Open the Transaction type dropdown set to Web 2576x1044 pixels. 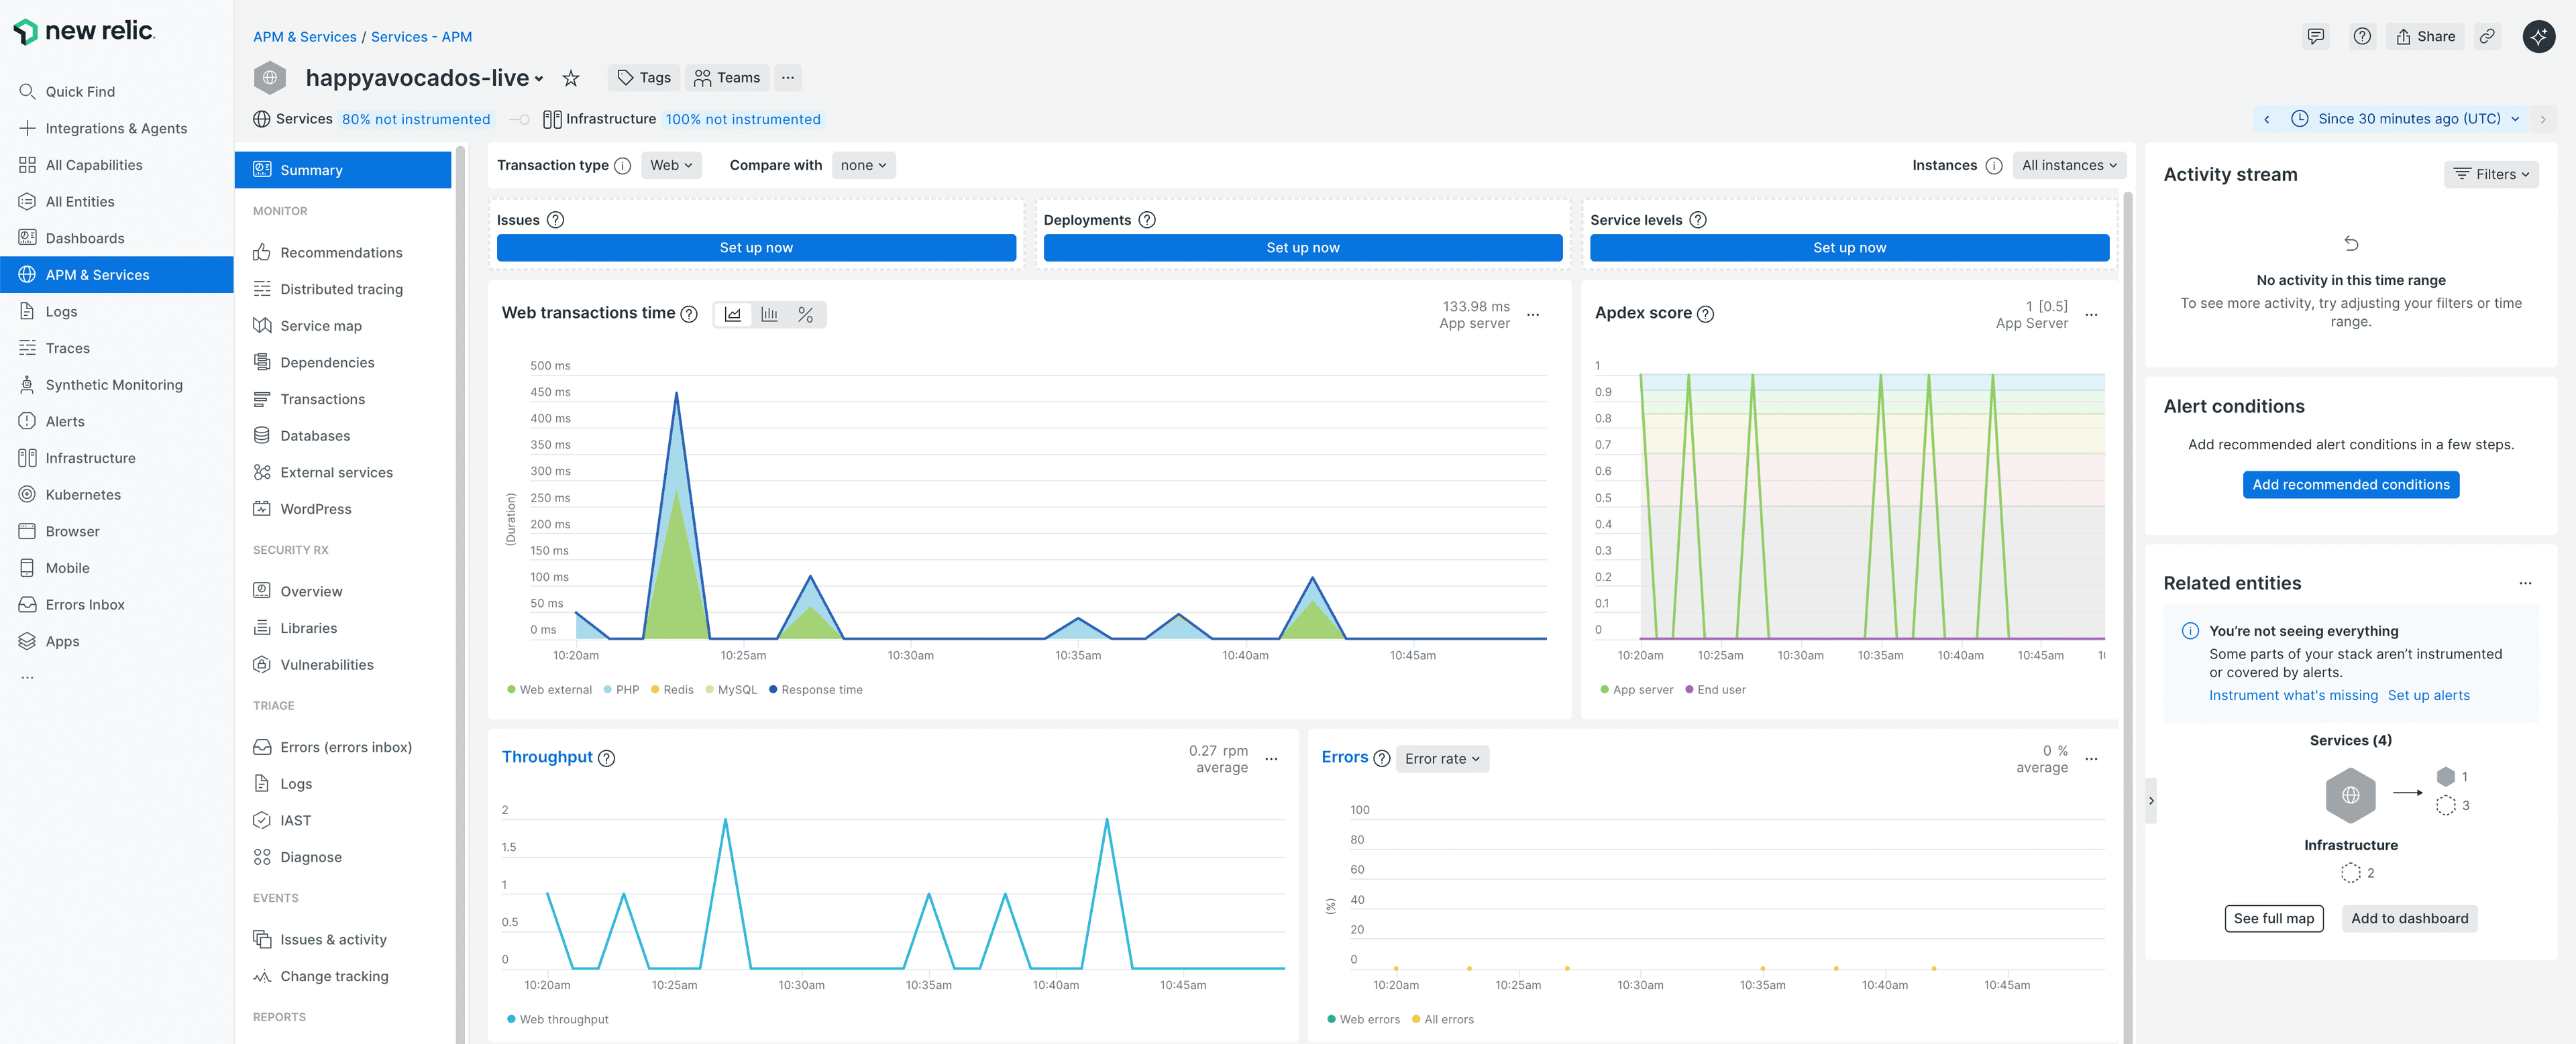tap(671, 165)
